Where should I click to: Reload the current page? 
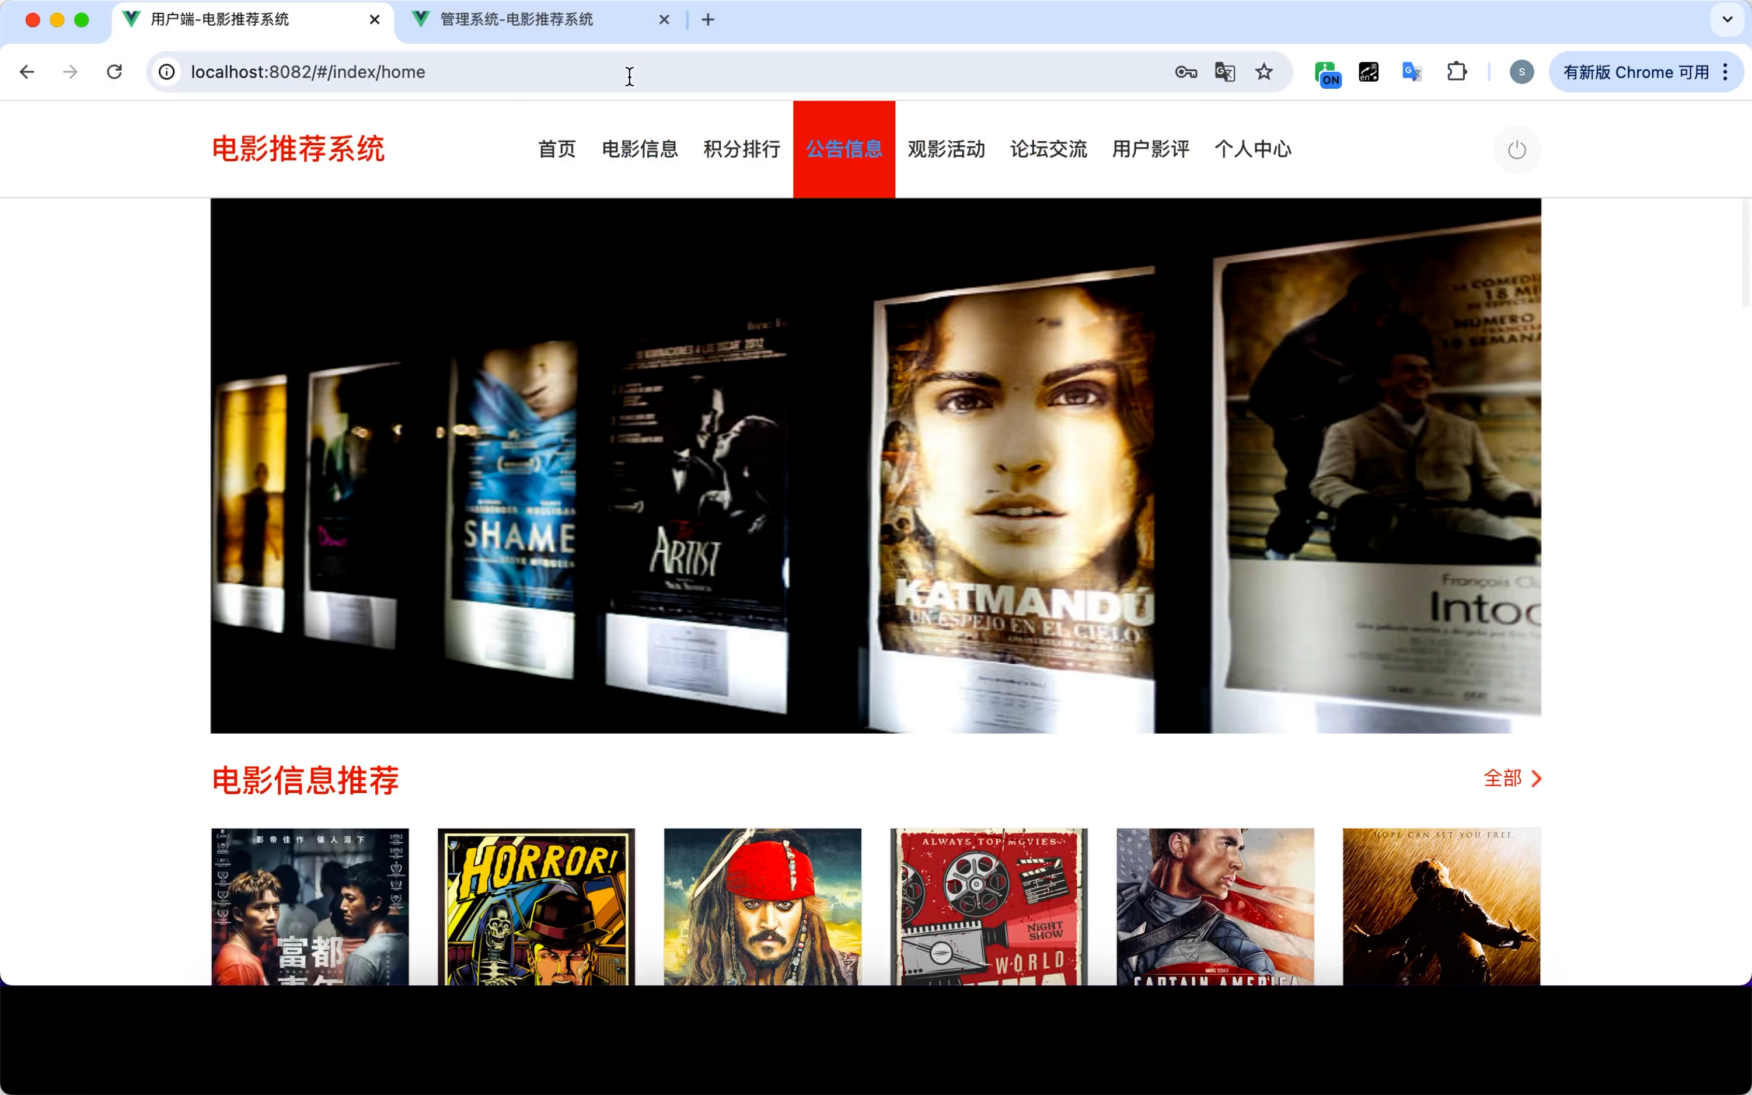point(114,72)
